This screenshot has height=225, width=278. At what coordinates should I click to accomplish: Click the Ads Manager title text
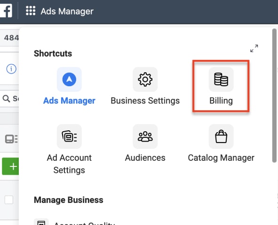(x=67, y=11)
